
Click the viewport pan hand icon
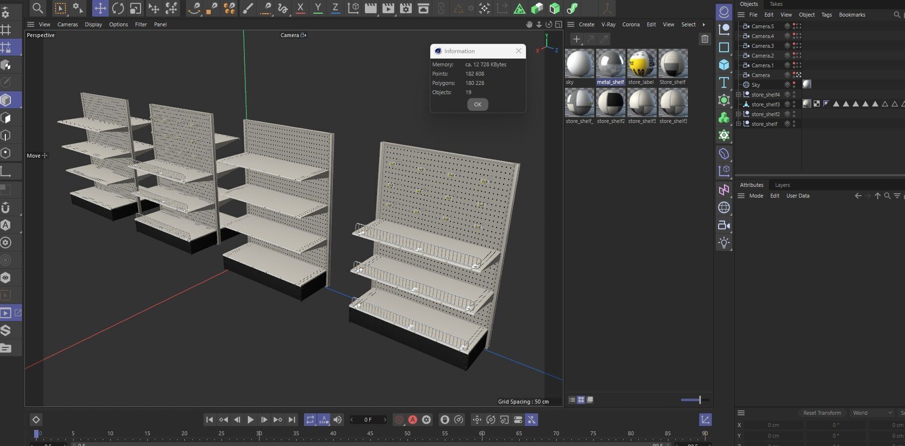pos(529,24)
